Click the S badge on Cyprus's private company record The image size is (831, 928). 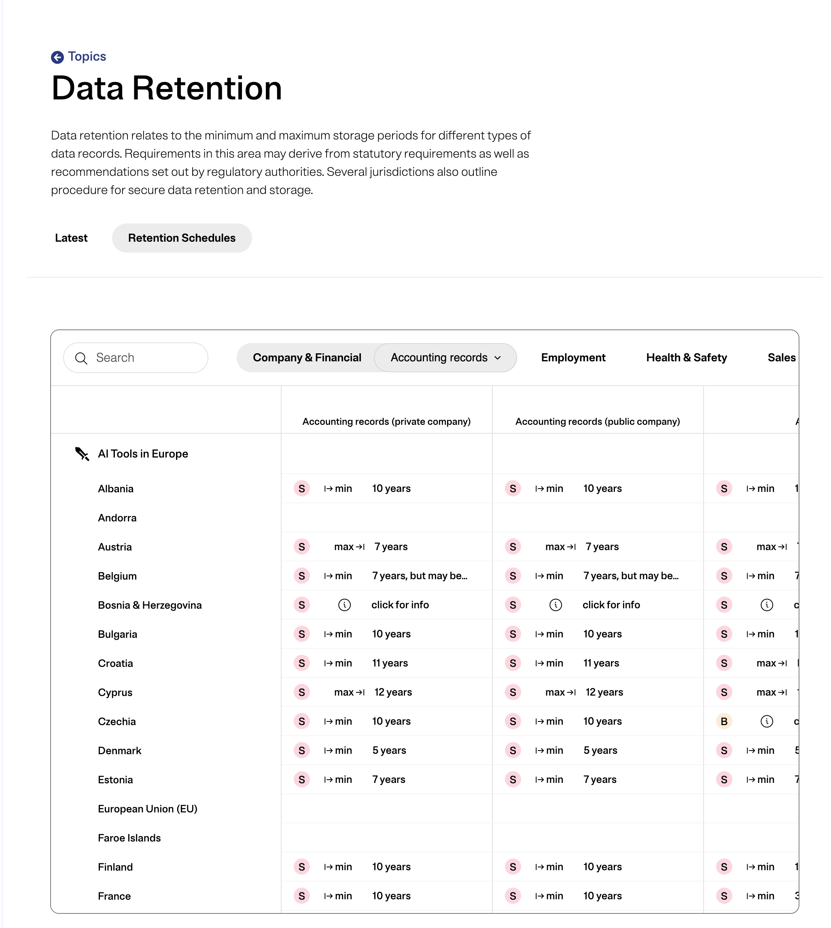pos(302,692)
